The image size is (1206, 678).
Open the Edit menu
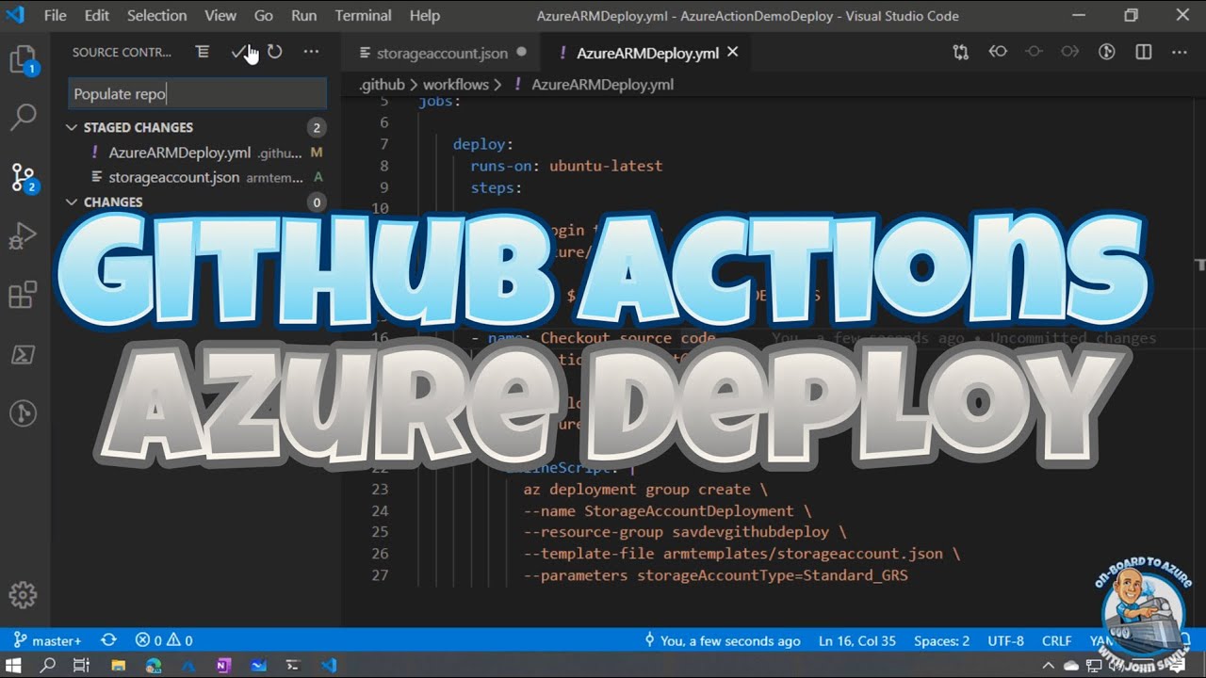(x=96, y=15)
